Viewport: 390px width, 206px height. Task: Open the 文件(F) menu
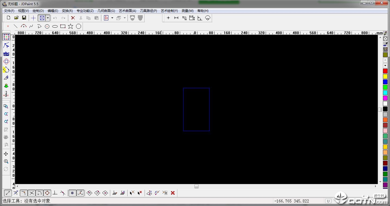9,11
